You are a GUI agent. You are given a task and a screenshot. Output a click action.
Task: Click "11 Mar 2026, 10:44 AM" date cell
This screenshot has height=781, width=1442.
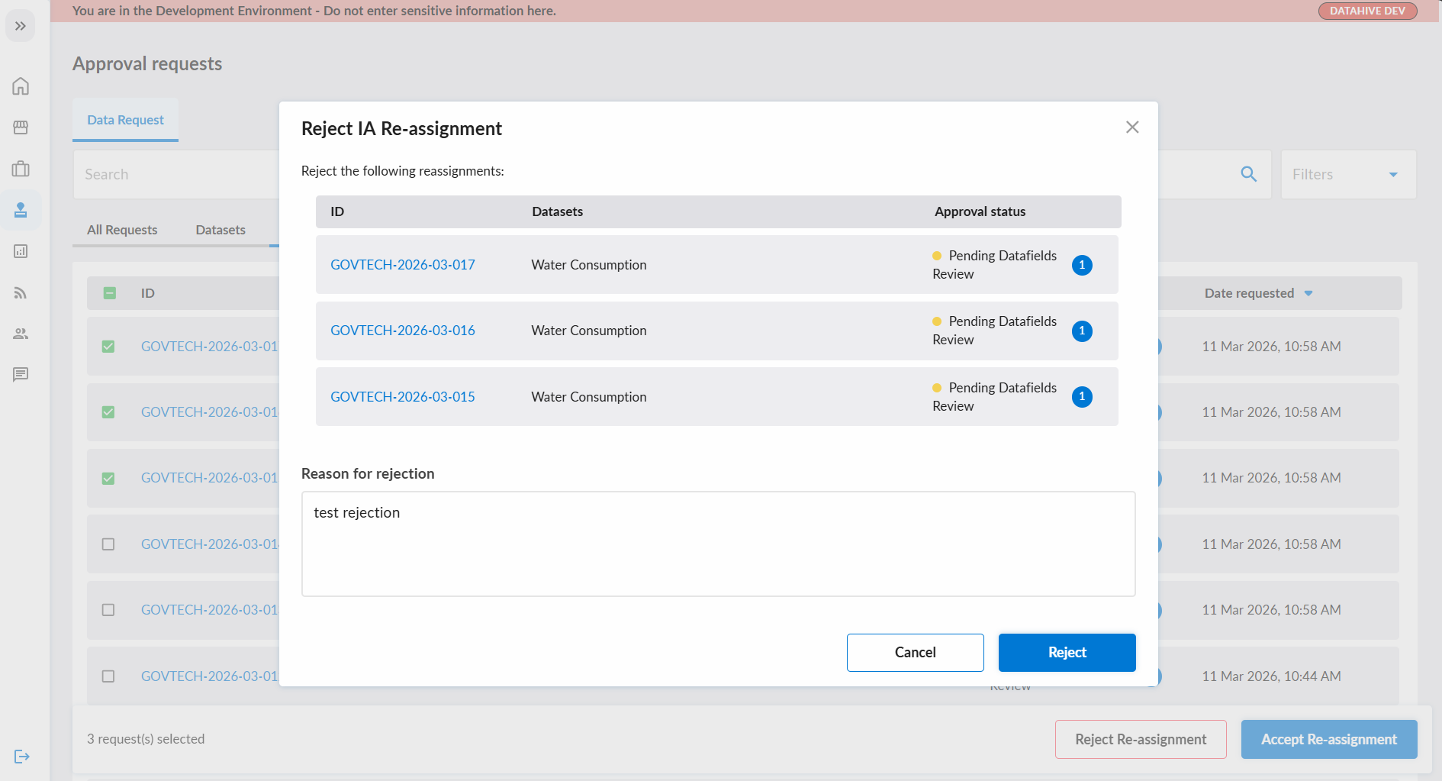[1271, 676]
